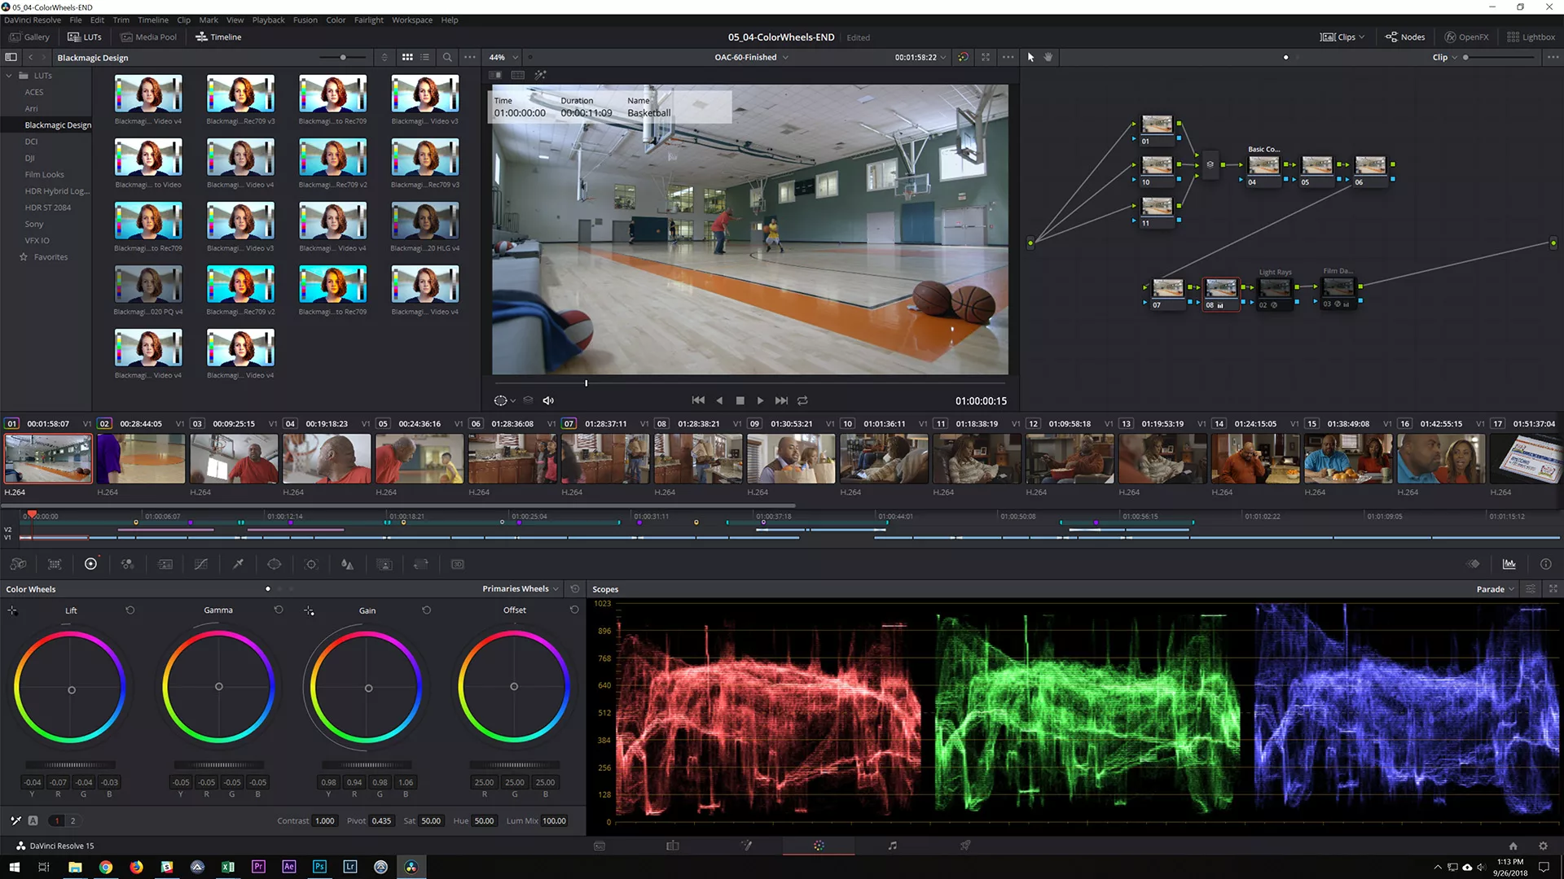1564x879 pixels.
Task: Open the Tracker palette
Action: coord(310,563)
